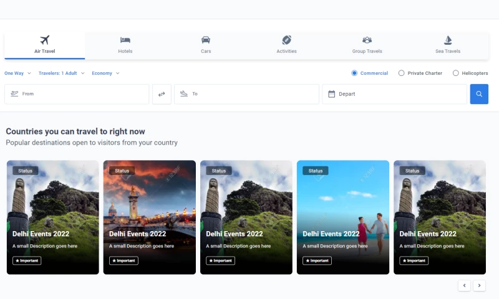Switch to the Hotels tab
The image size is (499, 299).
pyautogui.click(x=125, y=45)
